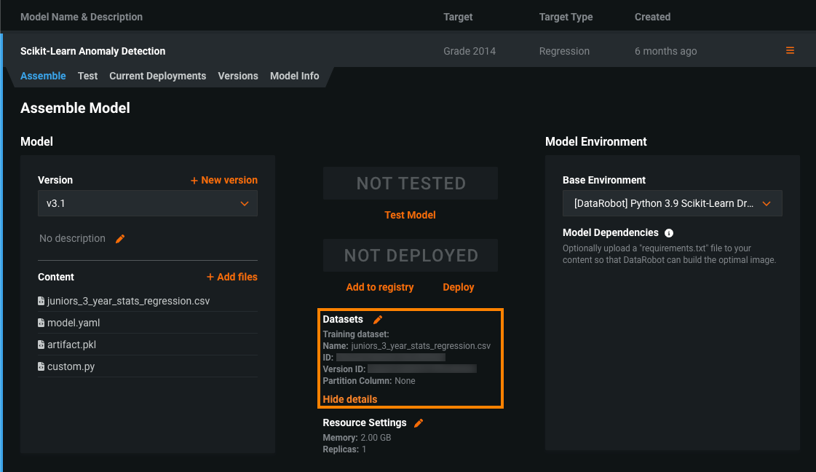Select the Model Info tab

(294, 76)
